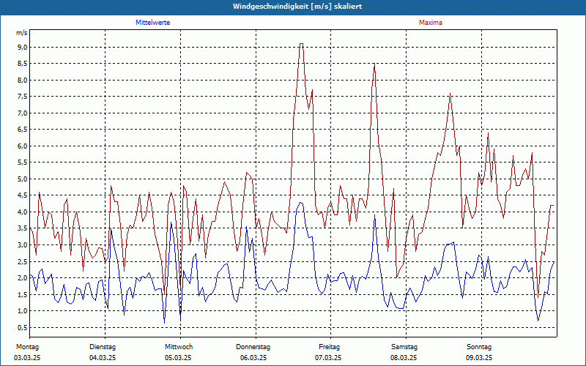
Task: Click the 6,0 y-axis value
Action: coord(22,146)
